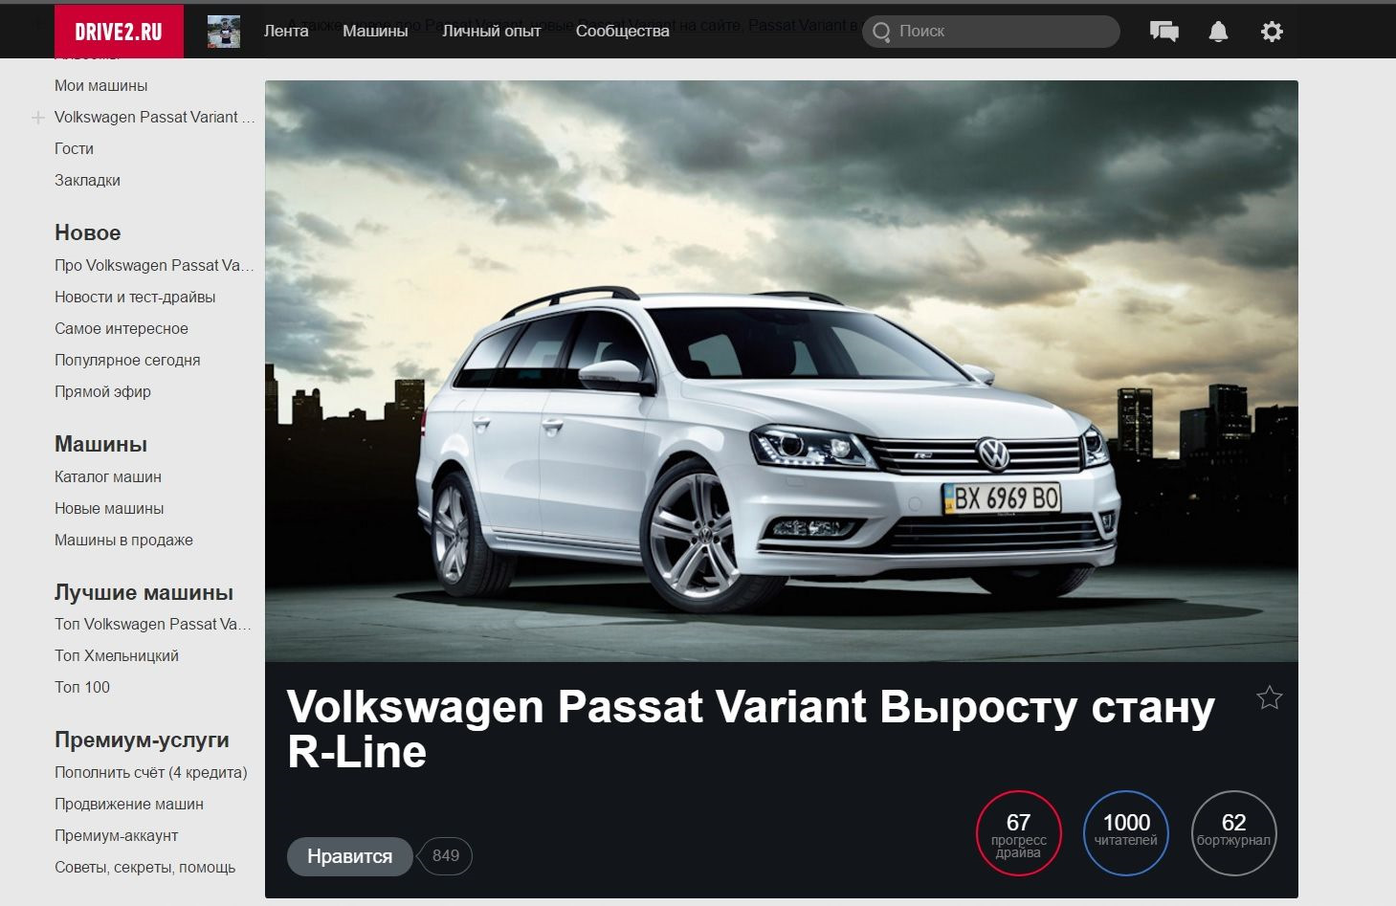Image resolution: width=1396 pixels, height=906 pixels.
Task: Open Машины в продаже link
Action: [123, 540]
